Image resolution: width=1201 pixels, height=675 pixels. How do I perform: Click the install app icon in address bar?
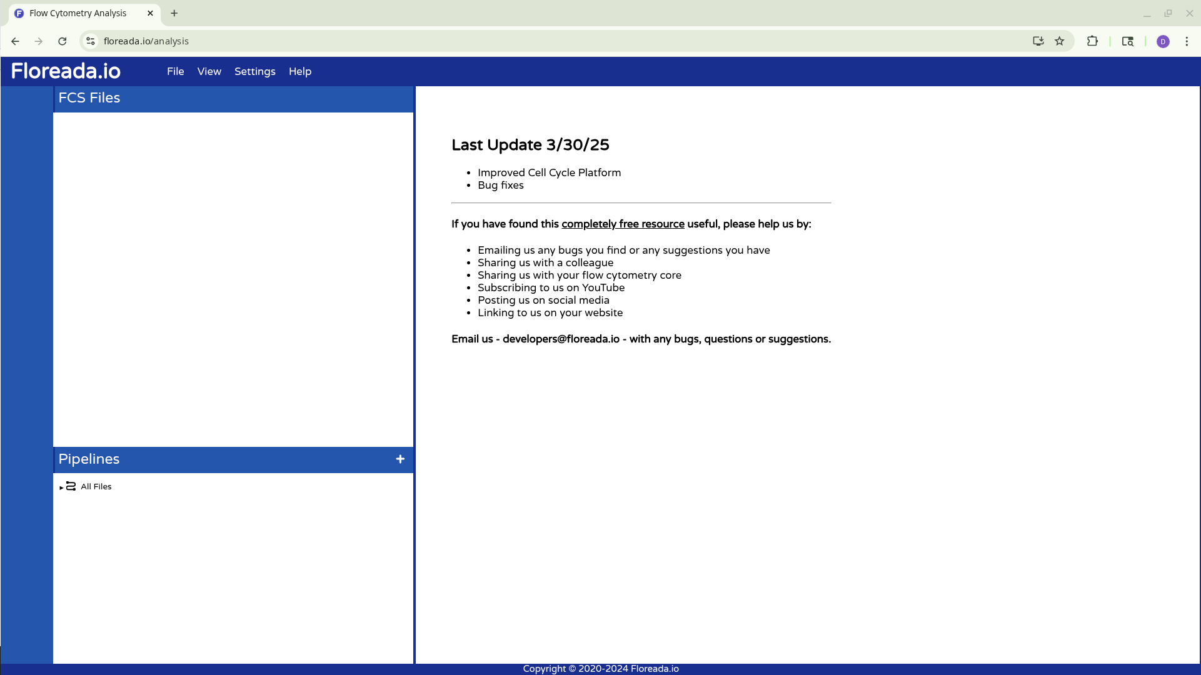tap(1038, 41)
